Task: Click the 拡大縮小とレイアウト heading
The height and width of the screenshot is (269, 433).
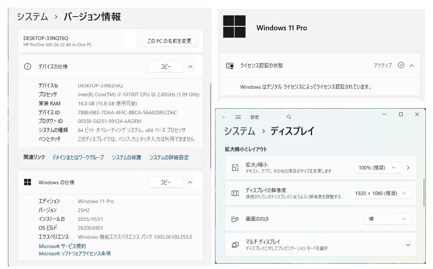Action: coord(246,149)
